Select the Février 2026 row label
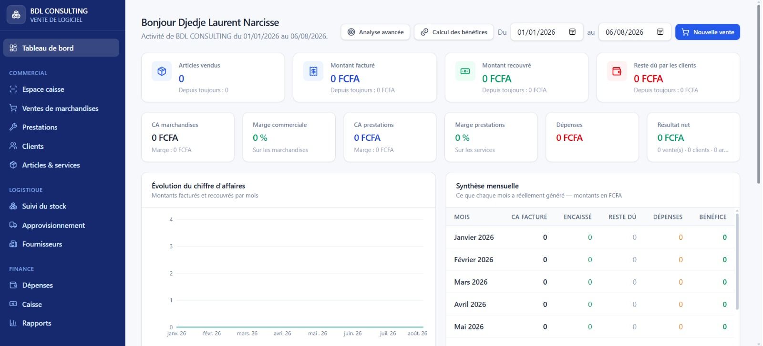Image resolution: width=763 pixels, height=346 pixels. (474, 259)
